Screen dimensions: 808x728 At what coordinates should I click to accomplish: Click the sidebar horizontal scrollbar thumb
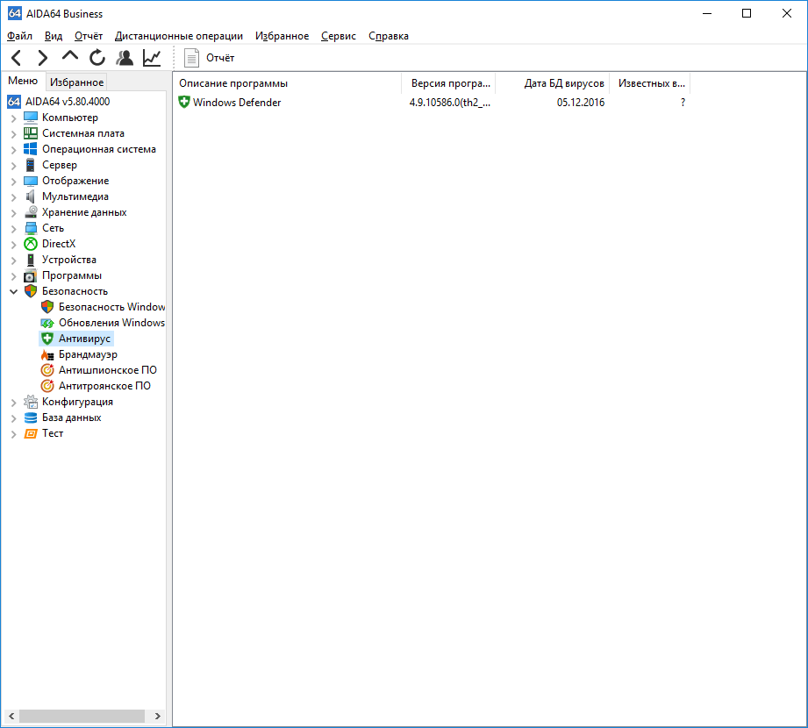pyautogui.click(x=82, y=716)
